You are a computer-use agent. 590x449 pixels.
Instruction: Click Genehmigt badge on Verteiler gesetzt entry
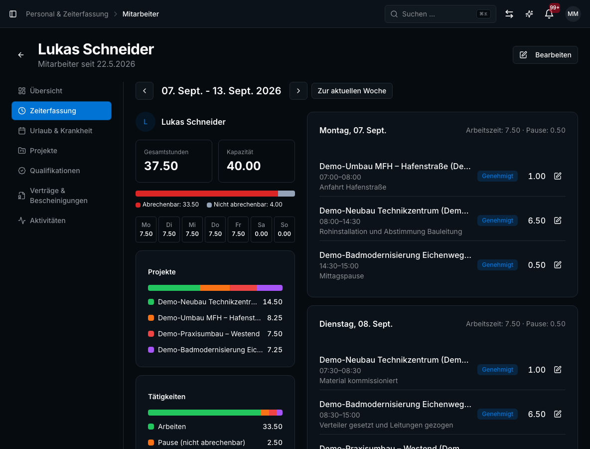tap(497, 414)
